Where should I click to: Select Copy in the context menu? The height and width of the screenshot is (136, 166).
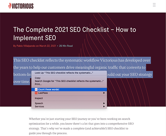pyautogui.click(x=38, y=78)
